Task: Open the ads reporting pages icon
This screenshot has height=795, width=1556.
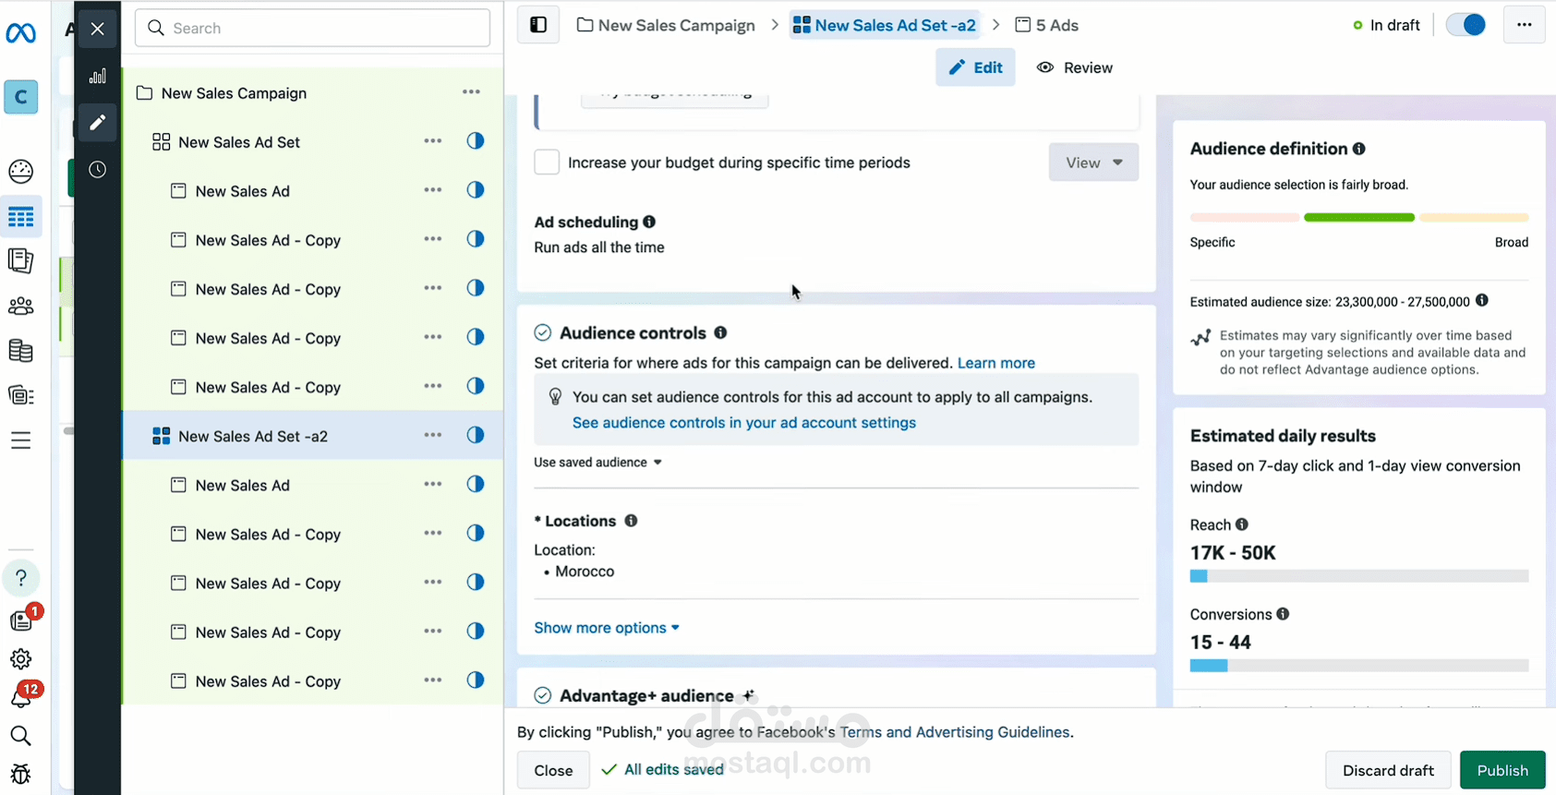Action: (20, 260)
